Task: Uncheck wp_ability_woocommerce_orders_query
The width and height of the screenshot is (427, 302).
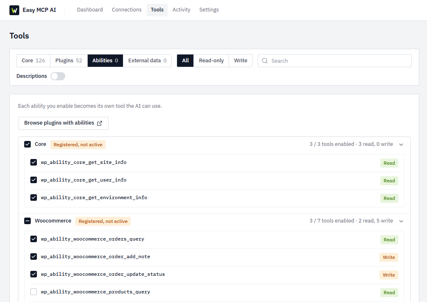Action: [34, 239]
